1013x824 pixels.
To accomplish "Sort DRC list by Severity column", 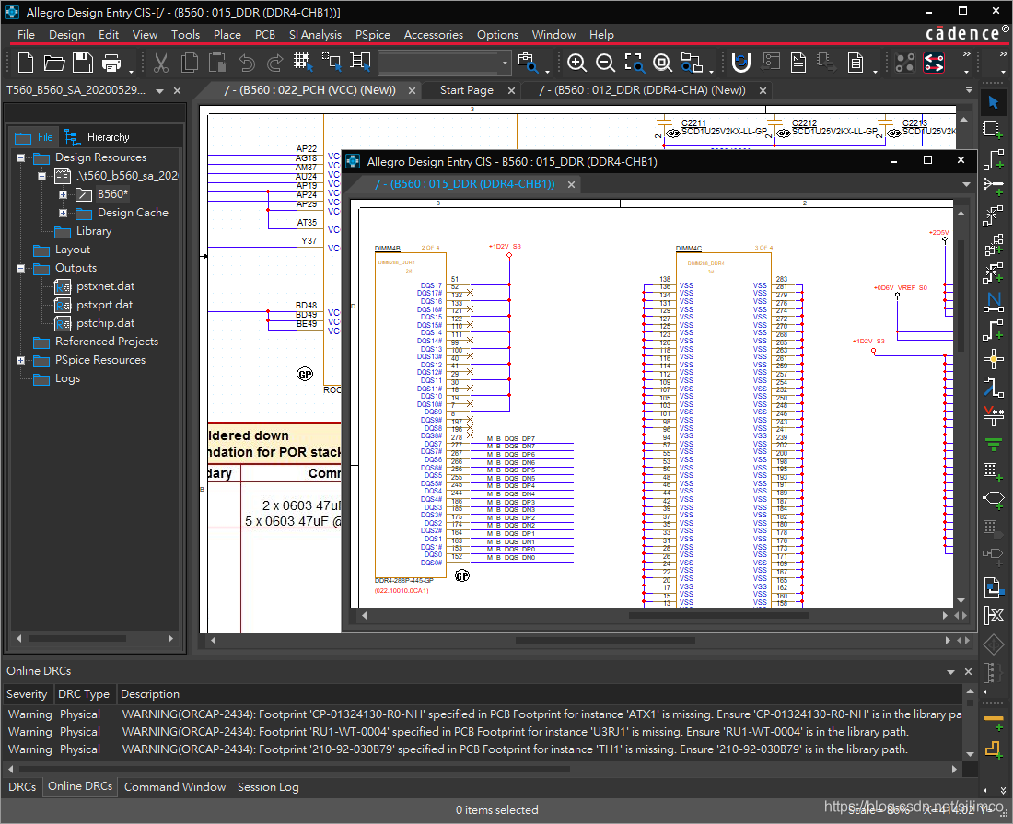I will click(27, 694).
